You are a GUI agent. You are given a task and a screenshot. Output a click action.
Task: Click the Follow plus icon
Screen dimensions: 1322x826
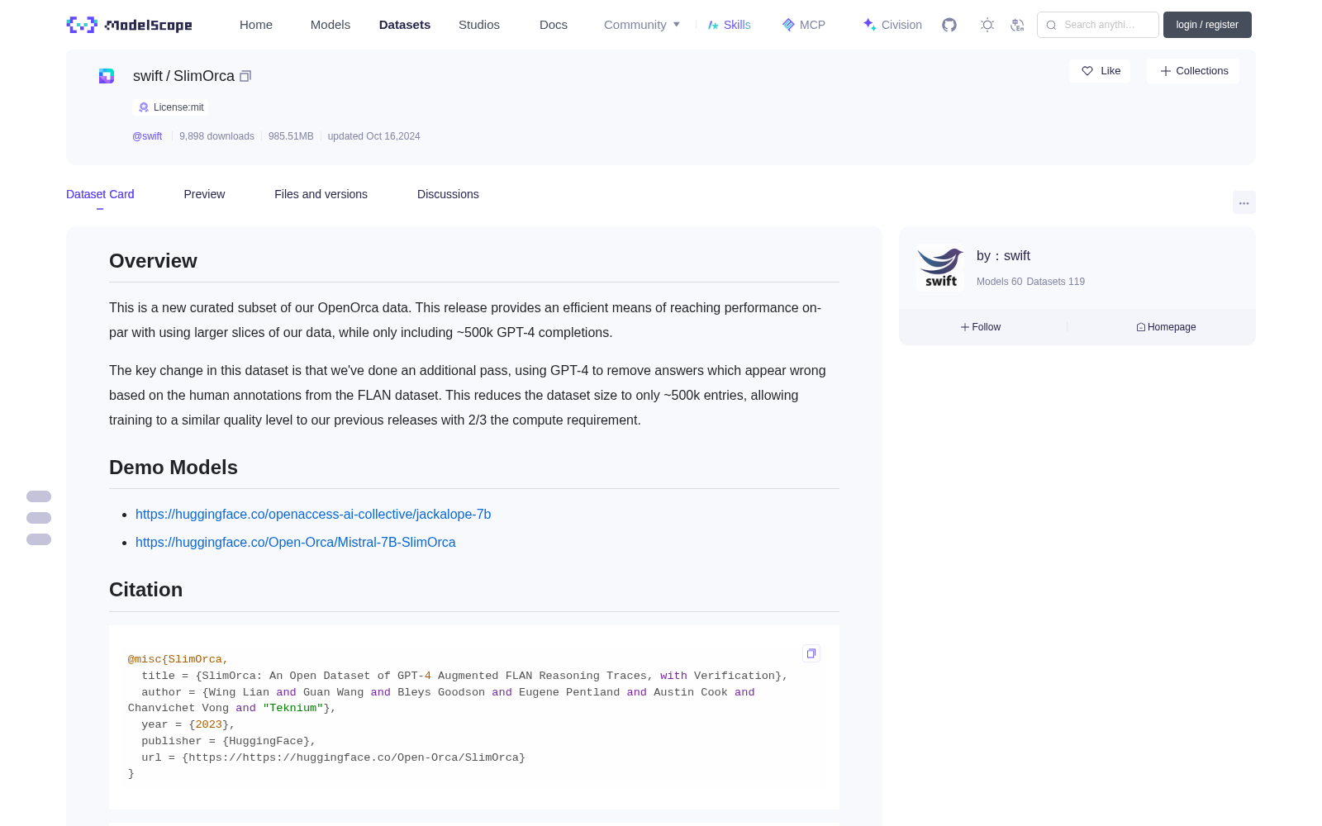[x=965, y=327]
